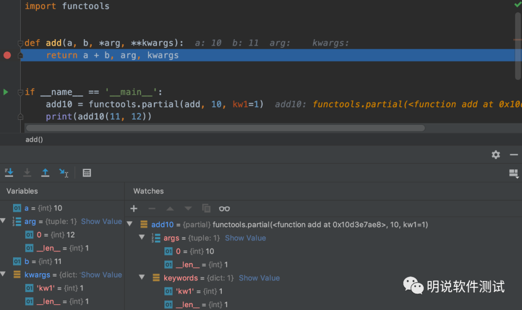Click the add10 watch object icon
The image size is (522, 310).
[144, 225]
